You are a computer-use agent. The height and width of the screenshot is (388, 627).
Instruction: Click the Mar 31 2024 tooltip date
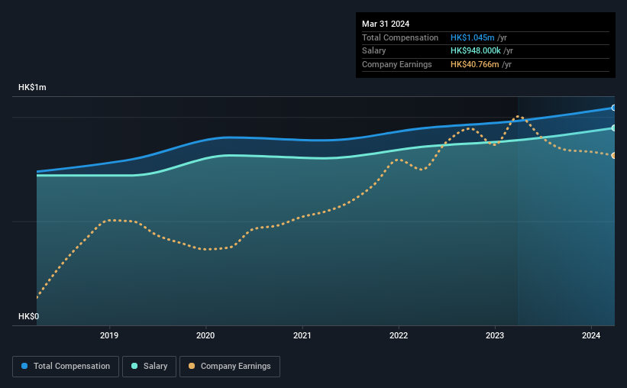coord(386,24)
